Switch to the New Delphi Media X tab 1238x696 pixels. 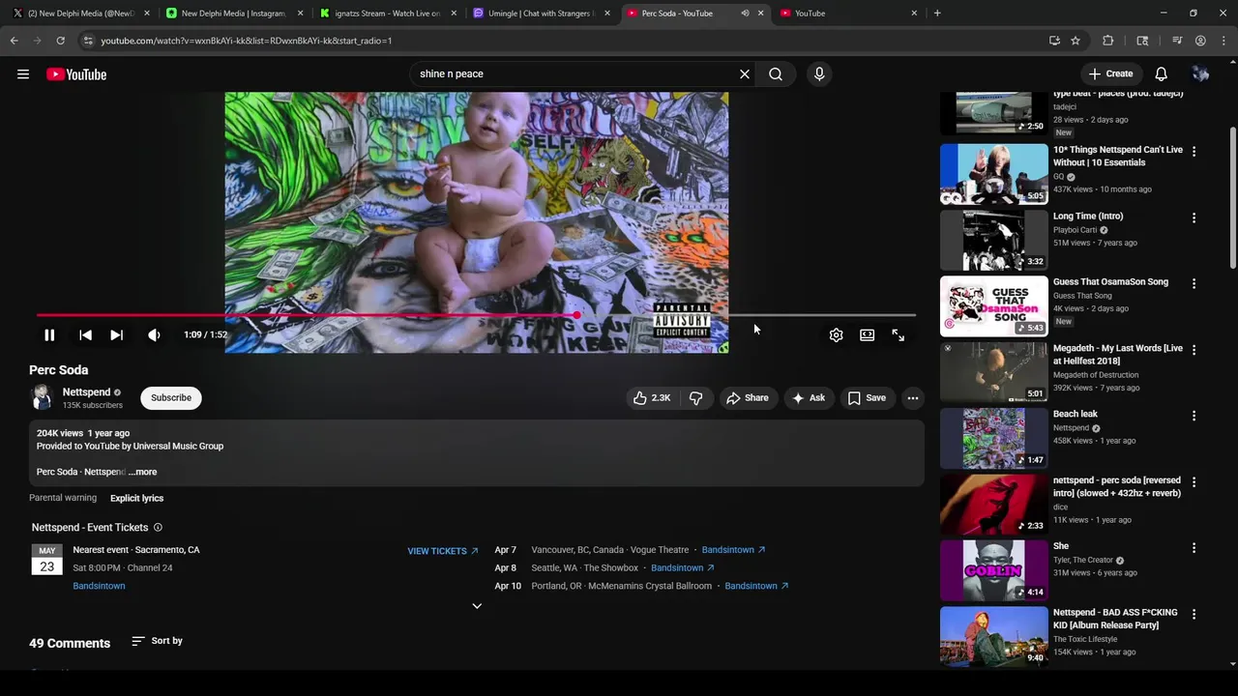coord(81,14)
